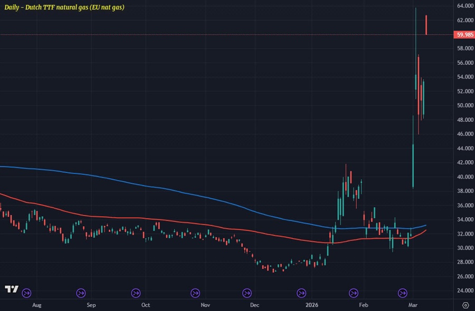Open the contract rollover marker above Aug
This screenshot has width=475, height=311.
pyautogui.click(x=27, y=293)
